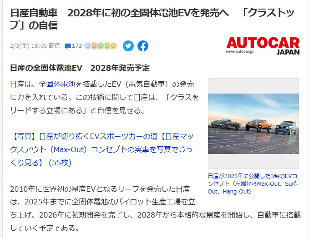Click the www.autocar.jp URL text in logo
This screenshot has height=238, width=309.
[240, 51]
